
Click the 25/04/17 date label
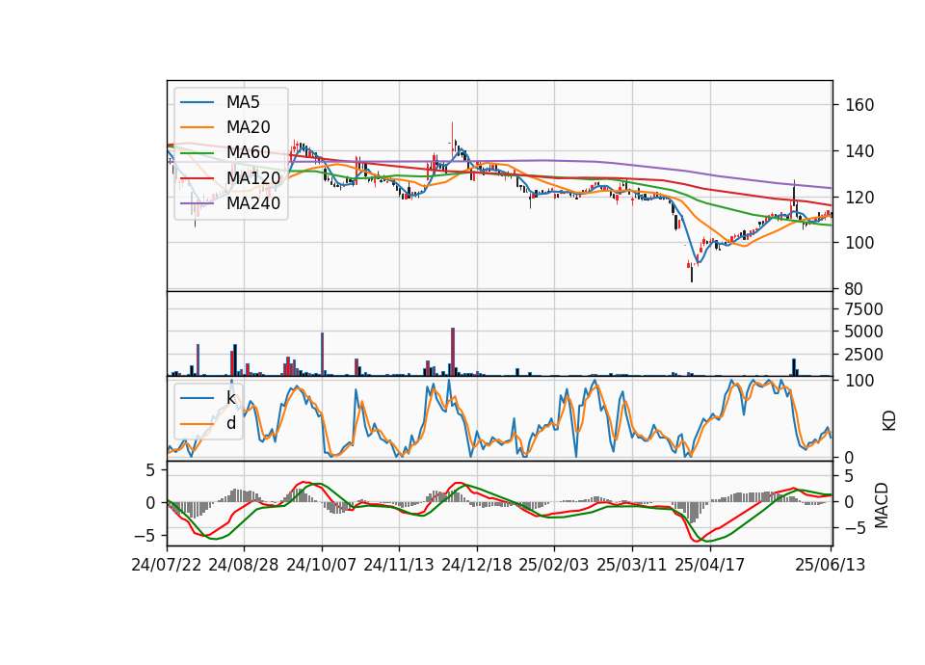(710, 565)
